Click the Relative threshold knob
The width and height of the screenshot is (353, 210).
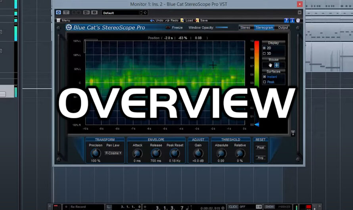pos(240,154)
